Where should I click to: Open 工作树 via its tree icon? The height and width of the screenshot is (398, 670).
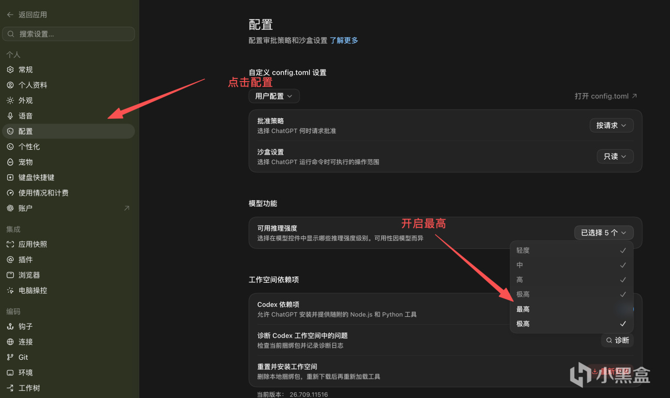click(10, 388)
